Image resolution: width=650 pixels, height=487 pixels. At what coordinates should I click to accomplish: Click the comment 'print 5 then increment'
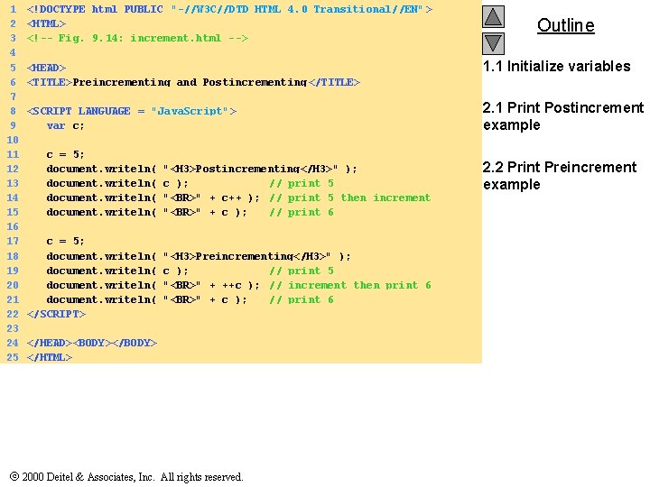[350, 198]
